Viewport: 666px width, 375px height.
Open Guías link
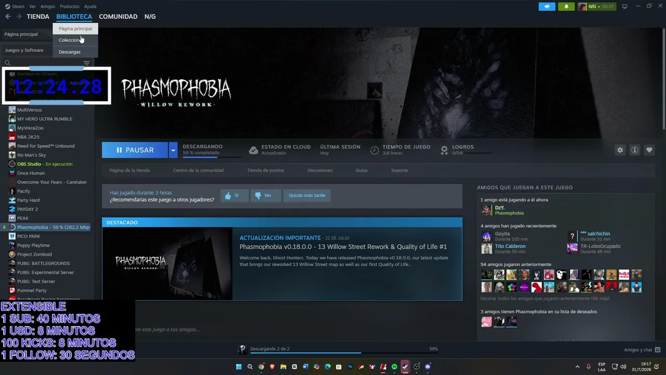[x=362, y=170]
